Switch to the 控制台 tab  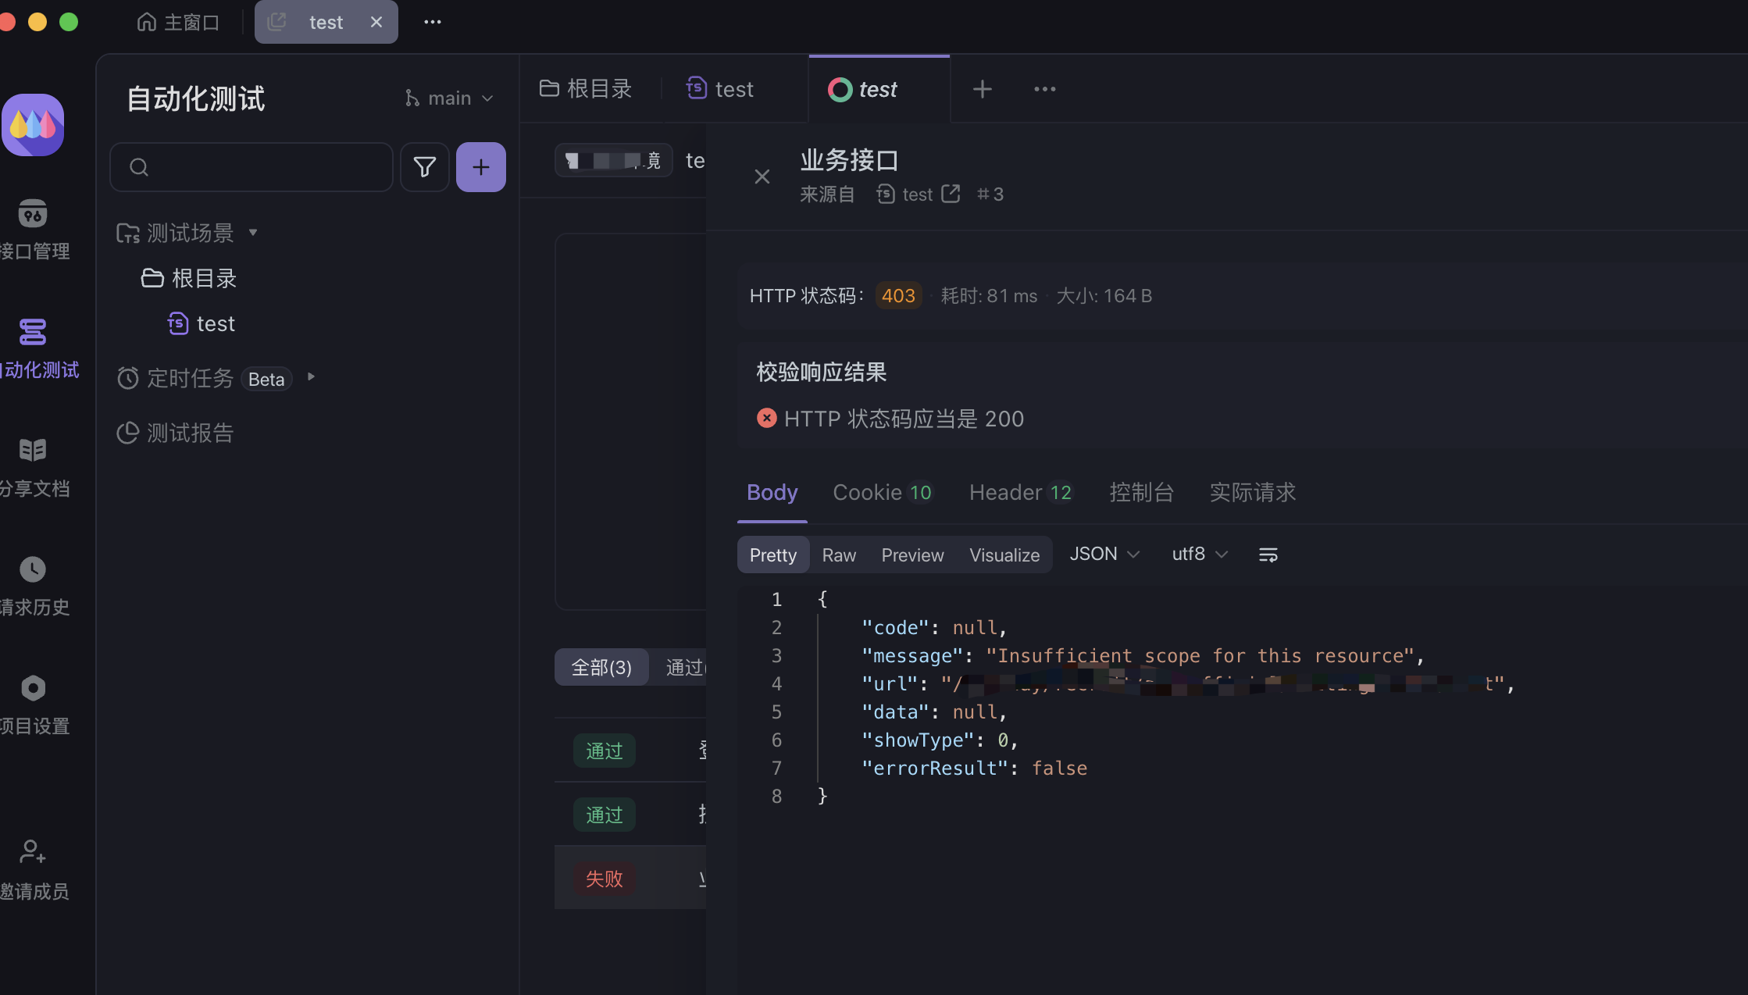(x=1141, y=493)
